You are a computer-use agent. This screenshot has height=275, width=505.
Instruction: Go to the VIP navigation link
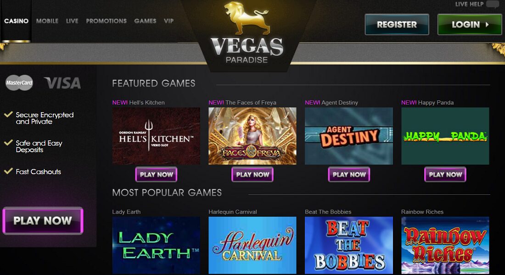(169, 21)
